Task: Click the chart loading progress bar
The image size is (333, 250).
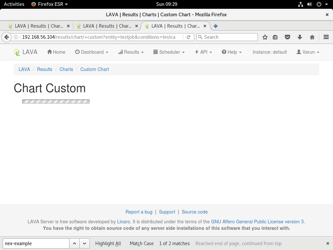Action: click(56, 102)
